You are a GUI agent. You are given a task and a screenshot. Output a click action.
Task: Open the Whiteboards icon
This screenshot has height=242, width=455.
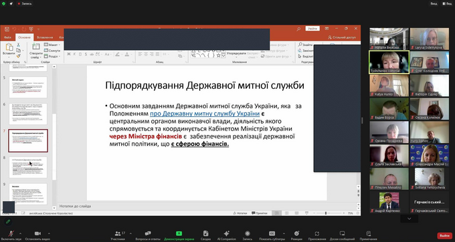click(x=342, y=233)
